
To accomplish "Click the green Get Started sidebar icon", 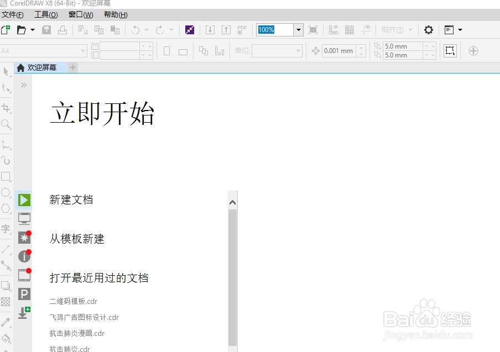I will pos(24,200).
